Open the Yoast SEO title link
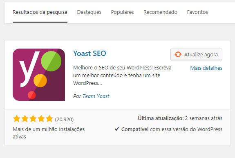Screen dimensions: 235x158 90,53
